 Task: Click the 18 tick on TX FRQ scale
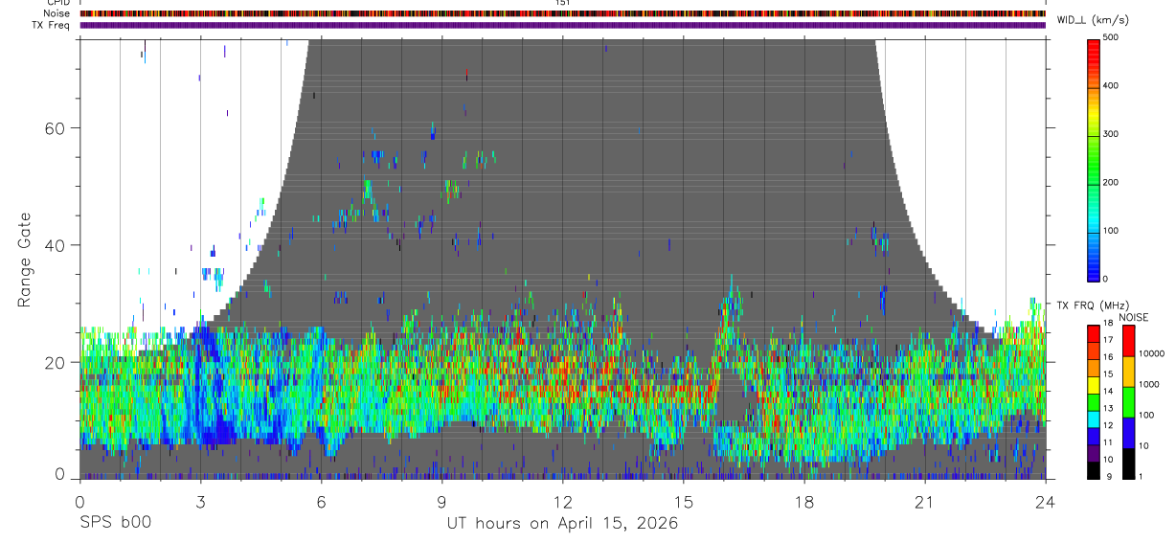tap(1110, 326)
